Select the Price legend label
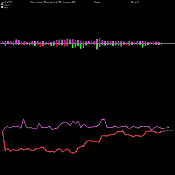The height and width of the screenshot is (175, 175). coord(6,8)
